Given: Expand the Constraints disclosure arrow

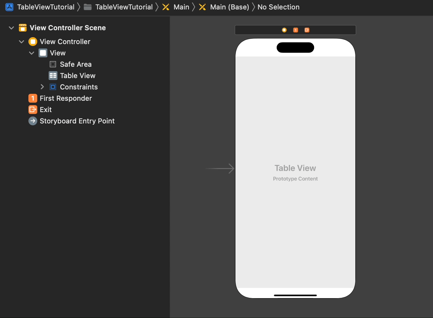Looking at the screenshot, I should [42, 87].
